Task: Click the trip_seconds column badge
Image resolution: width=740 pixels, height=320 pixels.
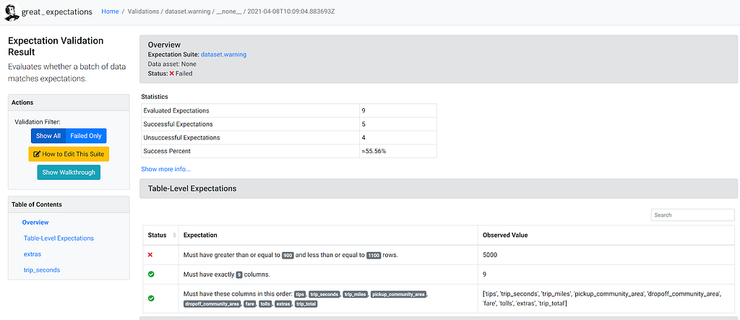Action: [x=324, y=294]
